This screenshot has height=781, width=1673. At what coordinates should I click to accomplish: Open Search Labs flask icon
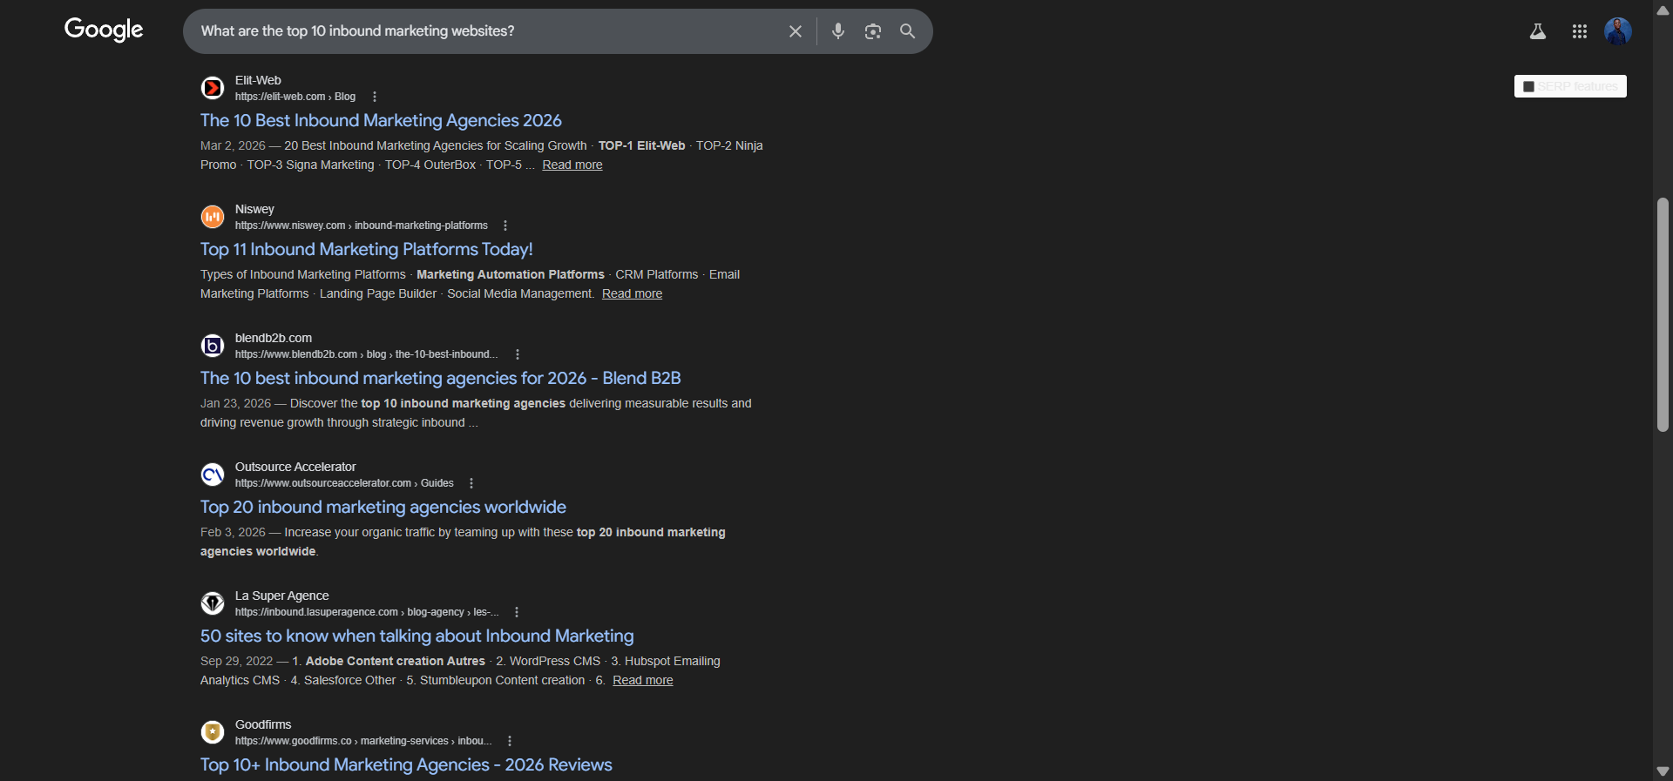coord(1538,31)
